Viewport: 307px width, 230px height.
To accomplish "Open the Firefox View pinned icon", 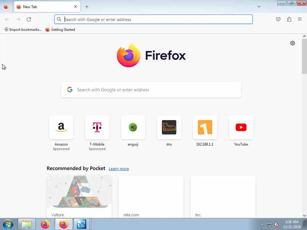I will tap(6, 7).
